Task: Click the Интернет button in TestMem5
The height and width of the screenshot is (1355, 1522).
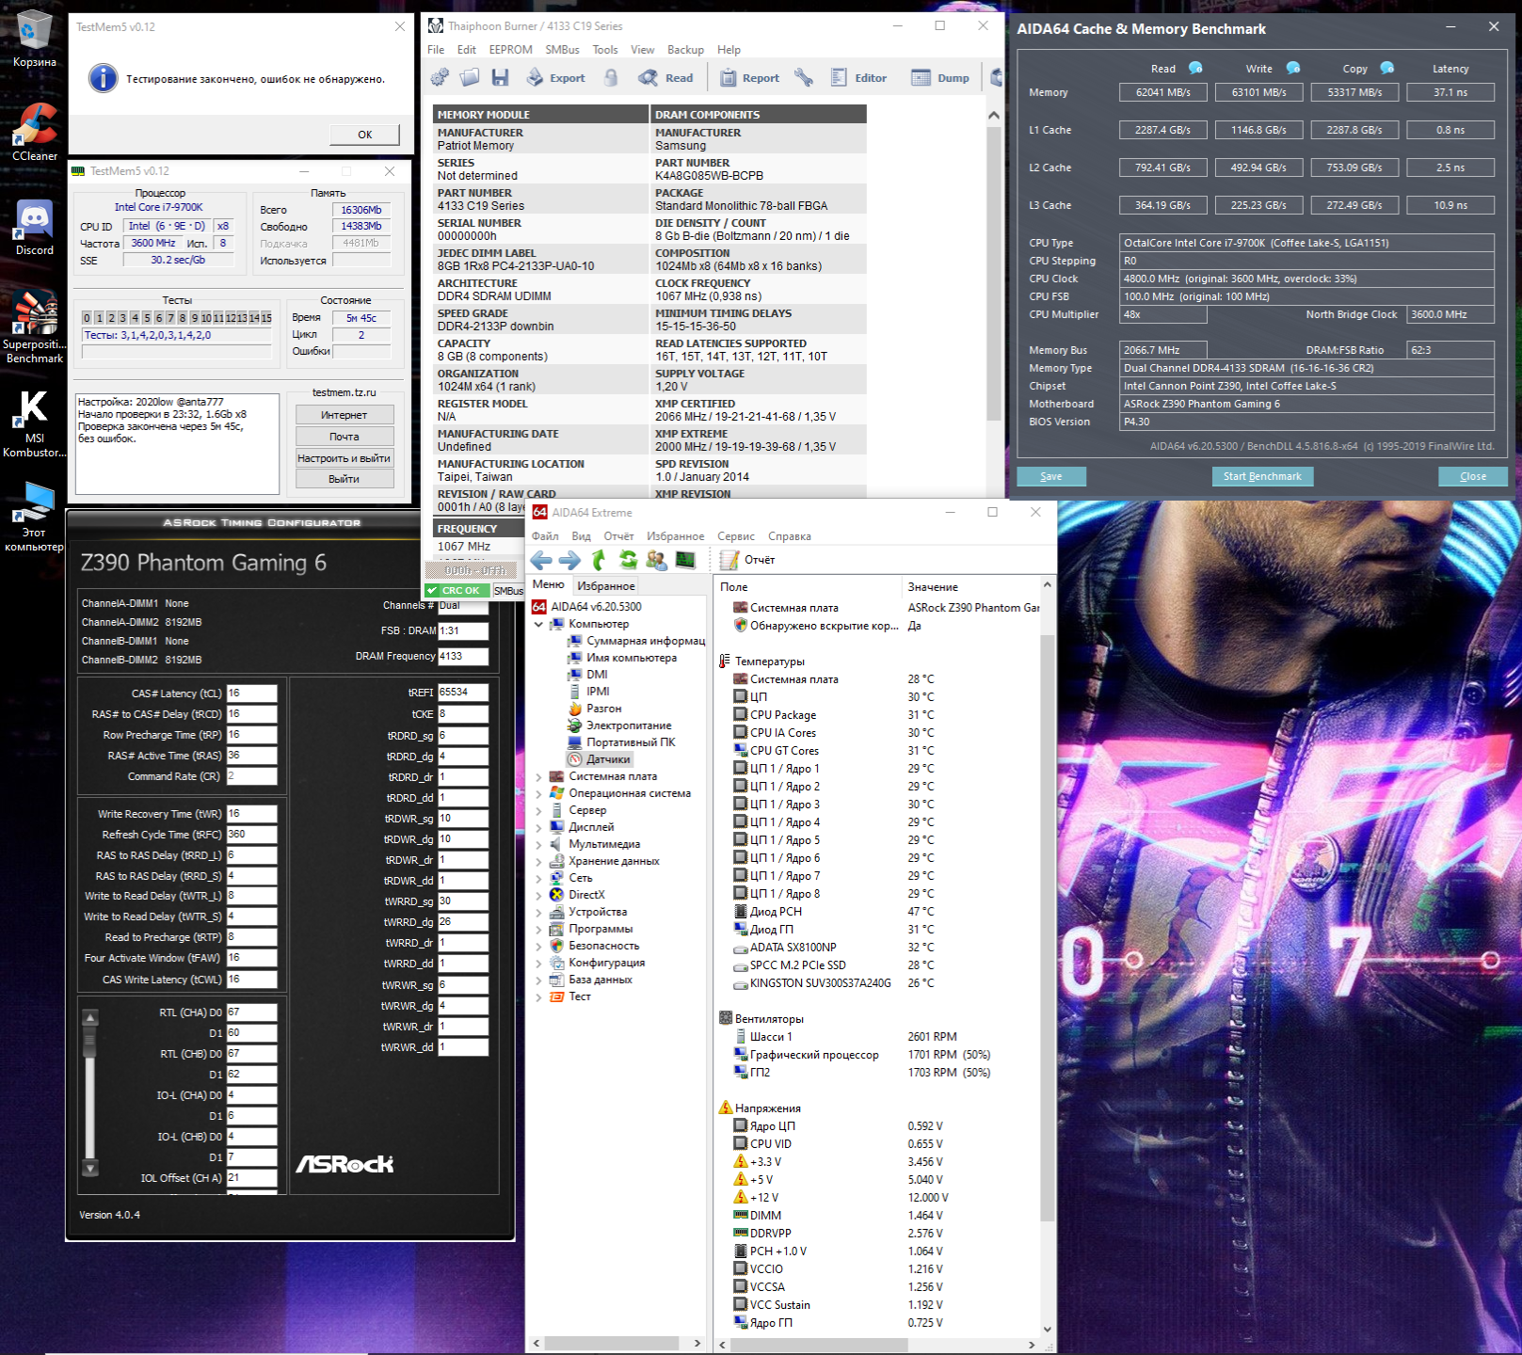Action: tap(344, 415)
